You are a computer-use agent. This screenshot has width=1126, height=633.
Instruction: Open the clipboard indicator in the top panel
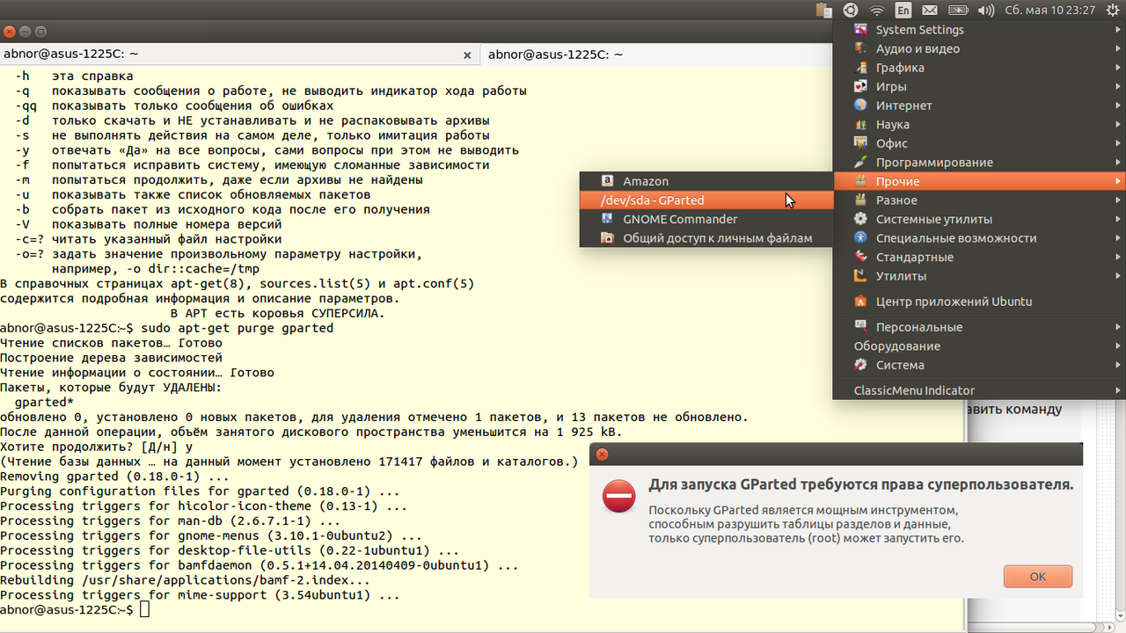(x=824, y=11)
